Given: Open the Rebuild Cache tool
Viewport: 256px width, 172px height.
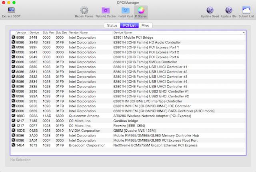Looking at the screenshot, I should click(x=105, y=10).
